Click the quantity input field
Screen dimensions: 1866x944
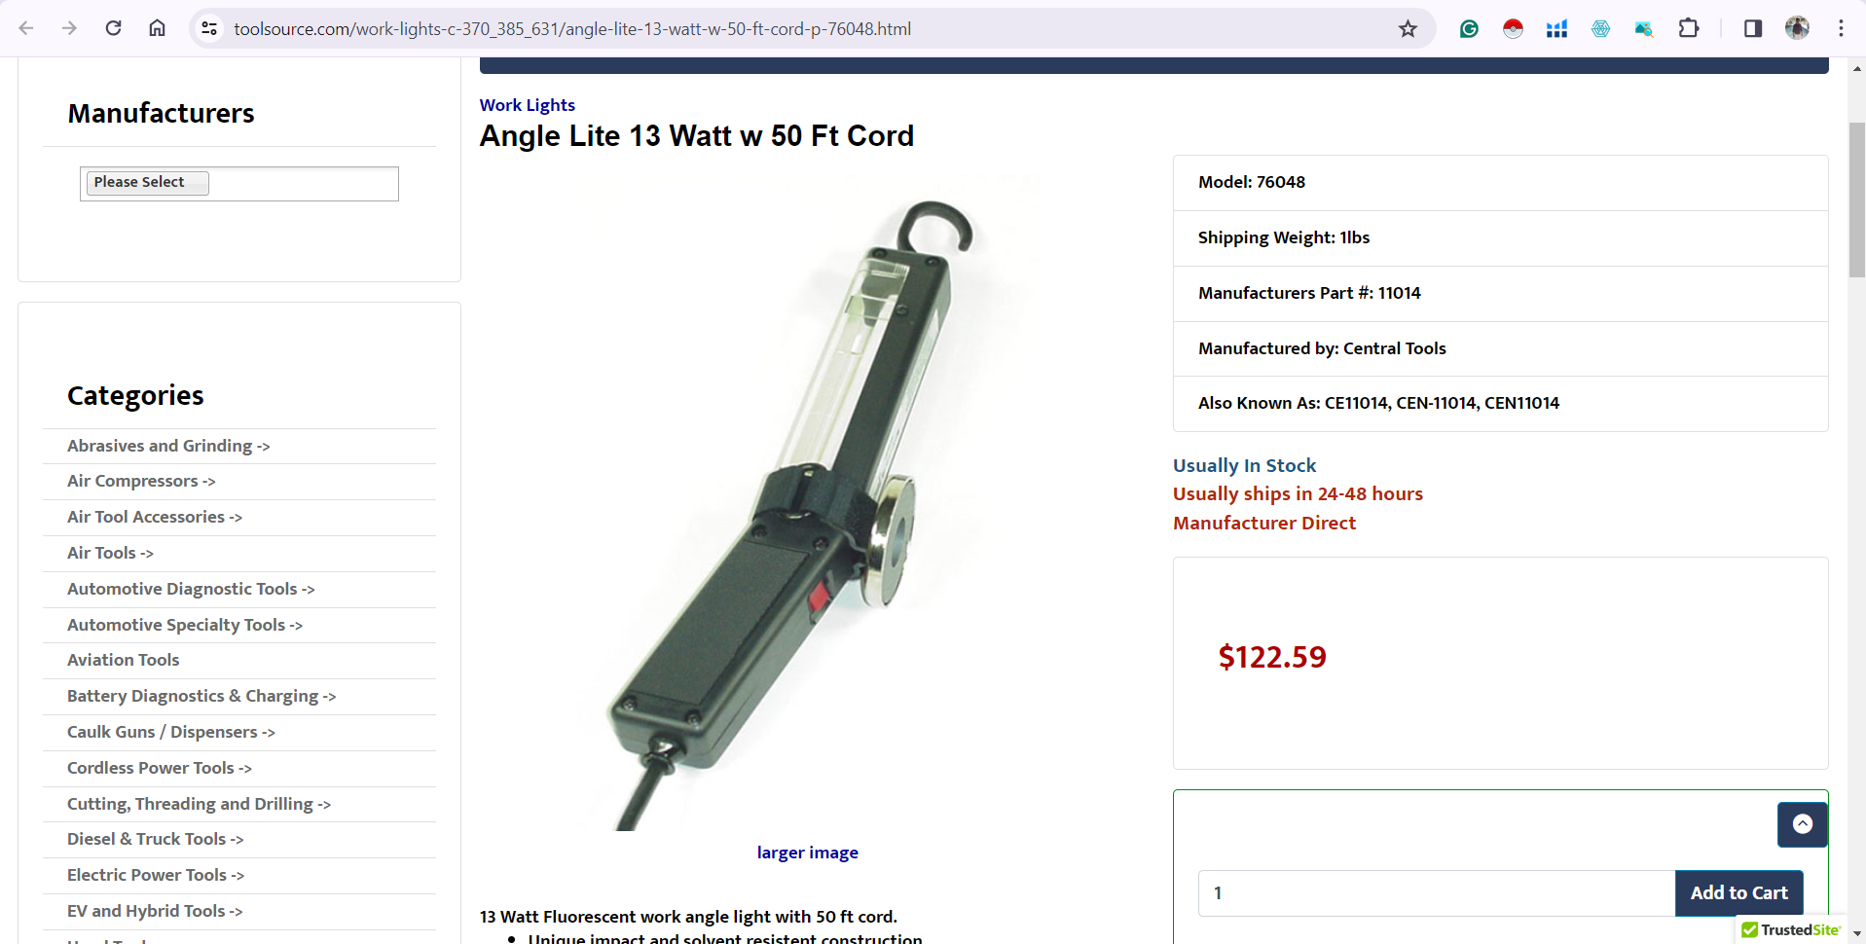click(1437, 892)
